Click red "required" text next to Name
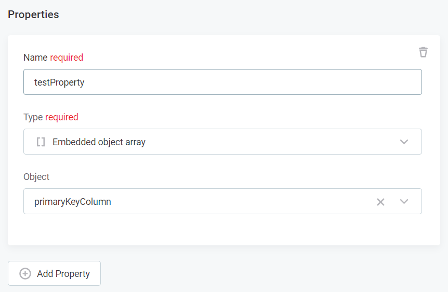The image size is (448, 292). coord(67,58)
